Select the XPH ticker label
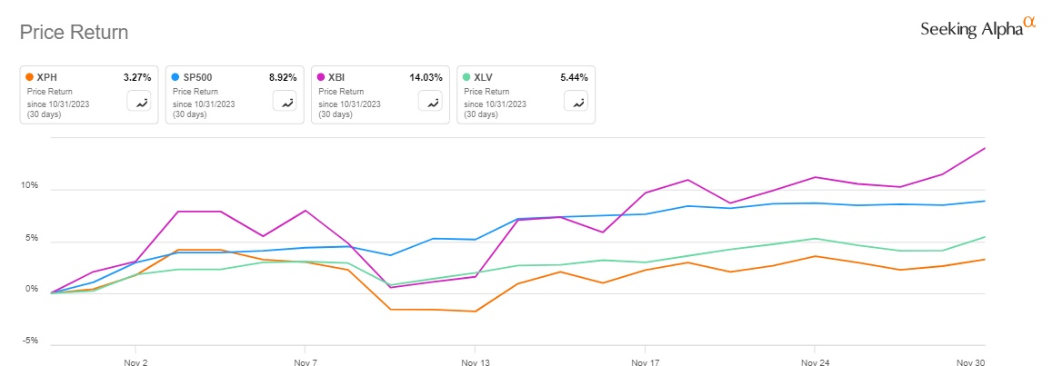 tap(47, 78)
